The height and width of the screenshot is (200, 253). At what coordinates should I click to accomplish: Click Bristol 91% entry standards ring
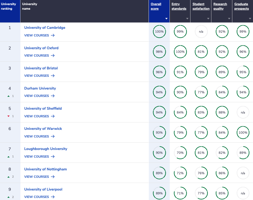180,72
